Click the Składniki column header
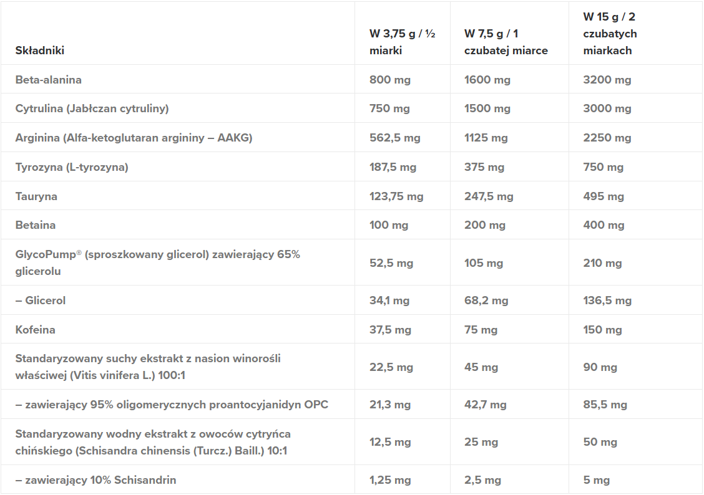 [x=40, y=50]
